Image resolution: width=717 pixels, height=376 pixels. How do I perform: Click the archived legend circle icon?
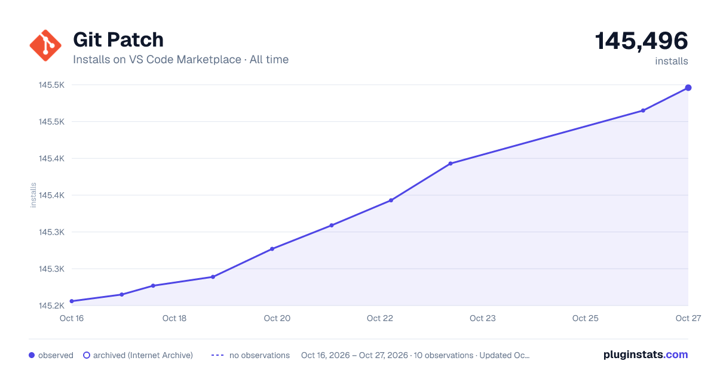[x=87, y=355]
